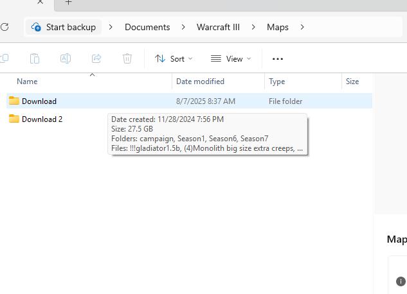Viewport: 407px width, 294px height.
Task: Add a new tab
Action: coord(68,3)
